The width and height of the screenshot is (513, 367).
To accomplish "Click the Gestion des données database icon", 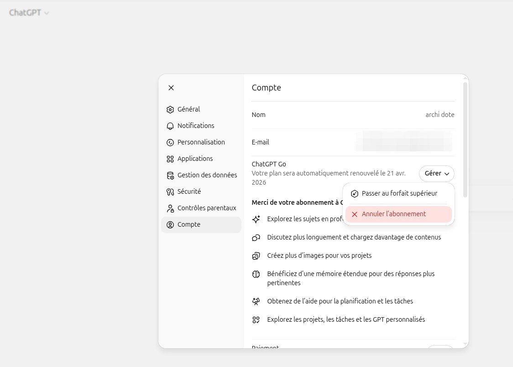I will click(x=170, y=176).
